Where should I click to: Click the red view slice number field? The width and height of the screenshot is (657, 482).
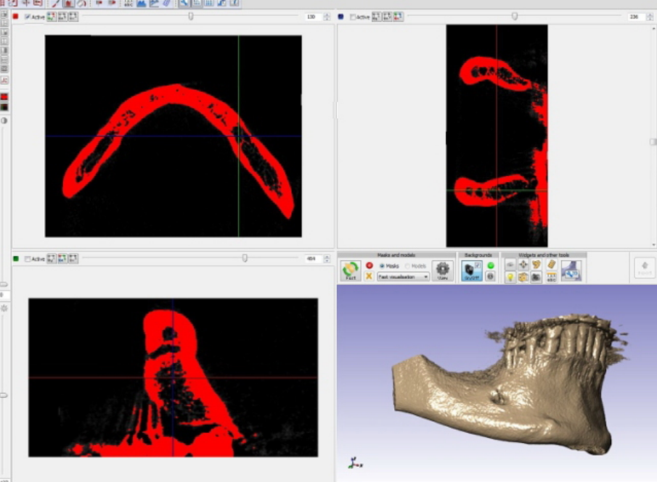coord(314,17)
